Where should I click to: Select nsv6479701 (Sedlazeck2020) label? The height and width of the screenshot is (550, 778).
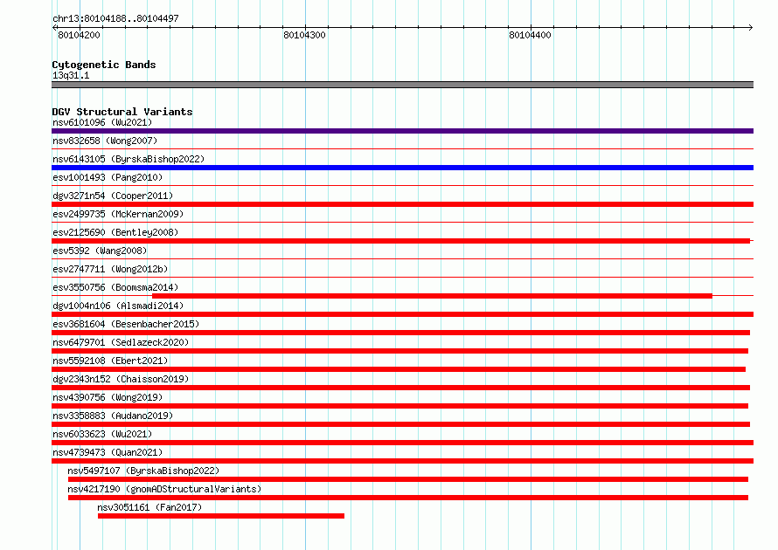tap(121, 342)
